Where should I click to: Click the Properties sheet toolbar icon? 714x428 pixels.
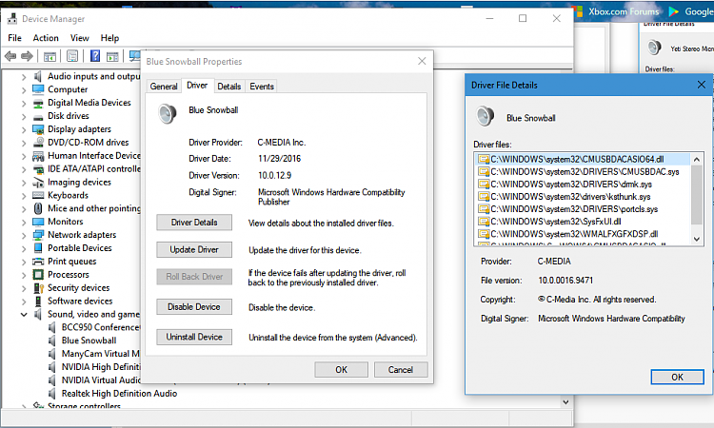pyautogui.click(x=74, y=56)
